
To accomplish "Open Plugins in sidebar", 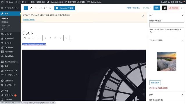I will pyautogui.click(x=10, y=95).
